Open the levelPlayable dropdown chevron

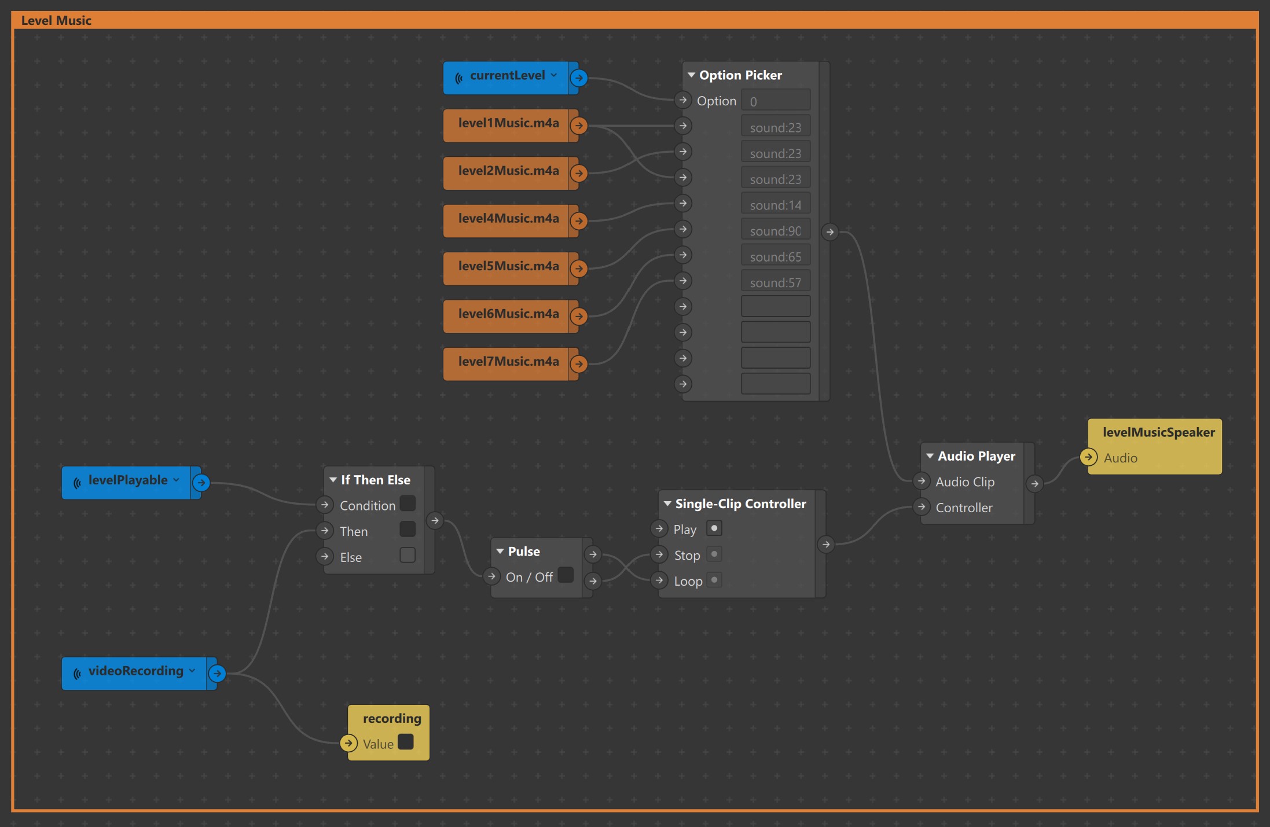(x=176, y=480)
